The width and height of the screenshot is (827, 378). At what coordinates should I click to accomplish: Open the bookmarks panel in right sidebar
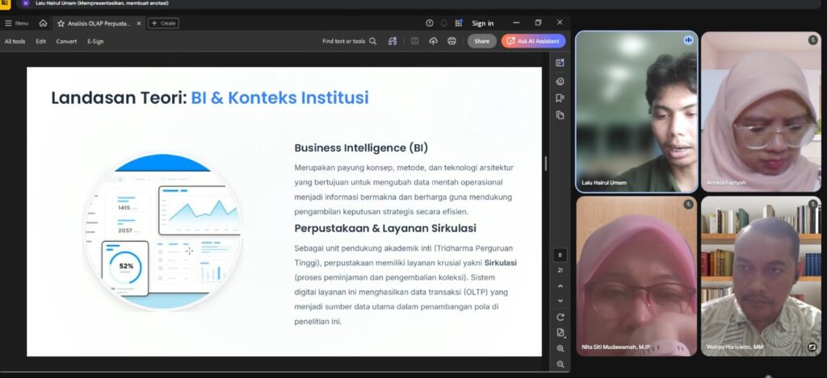click(560, 98)
